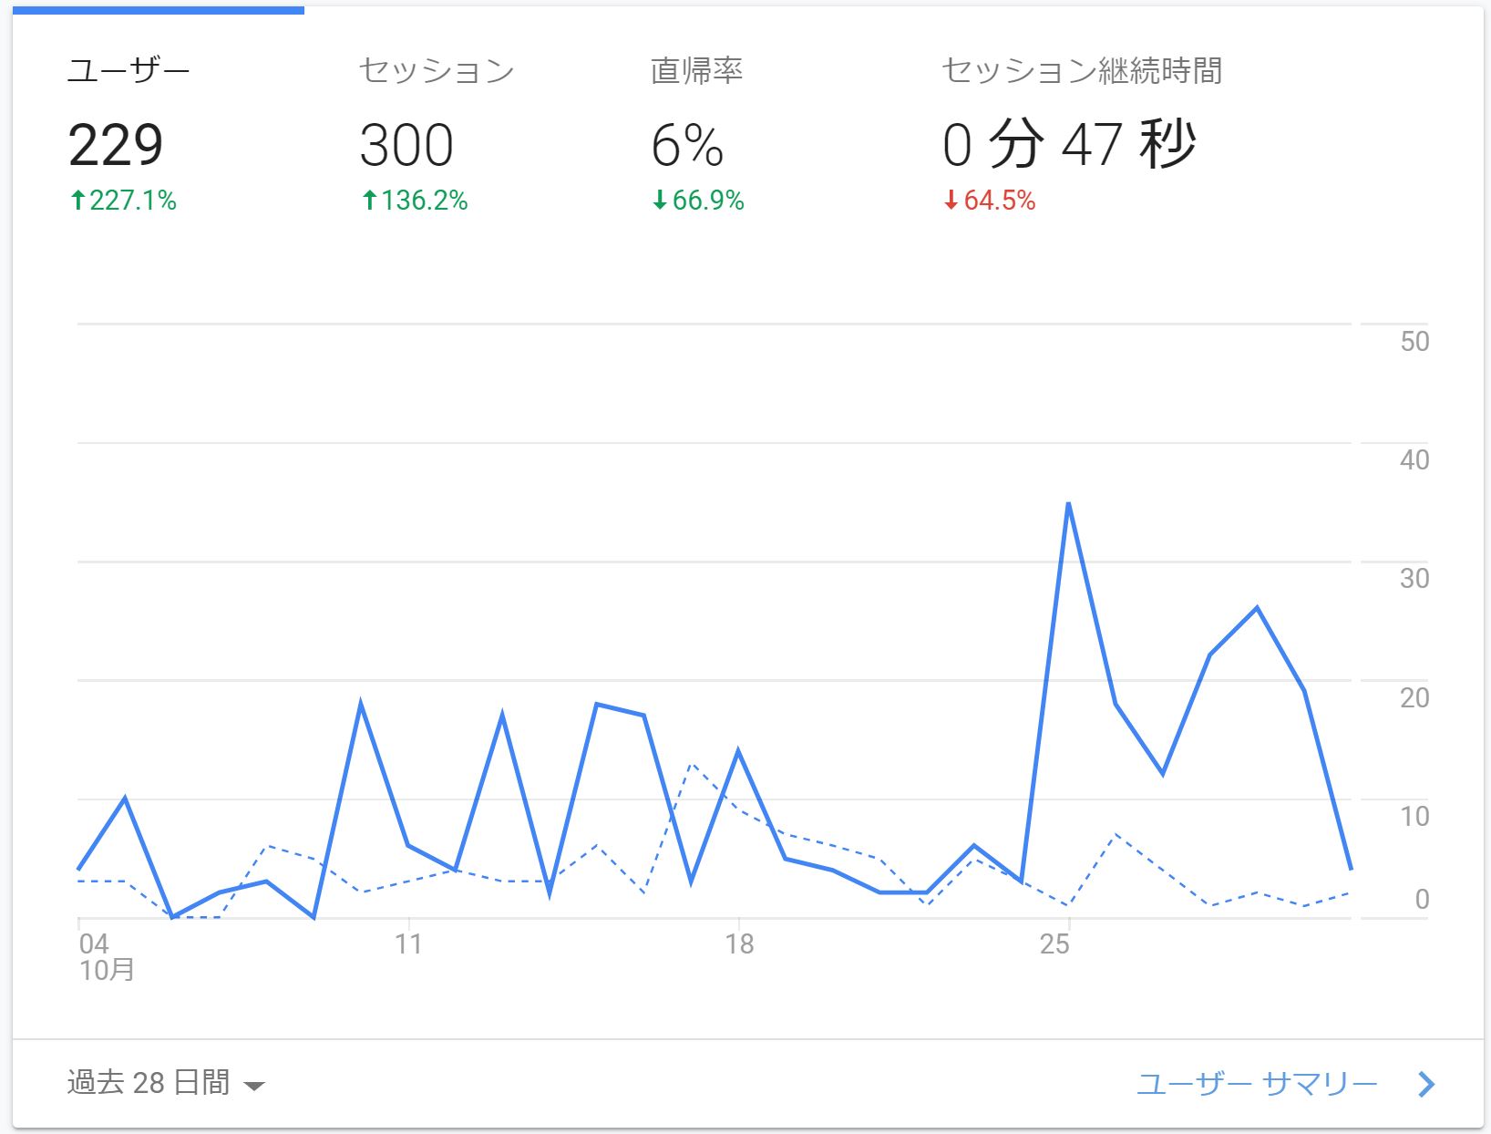Click the green up arrow beside 136.2%

coord(369,200)
